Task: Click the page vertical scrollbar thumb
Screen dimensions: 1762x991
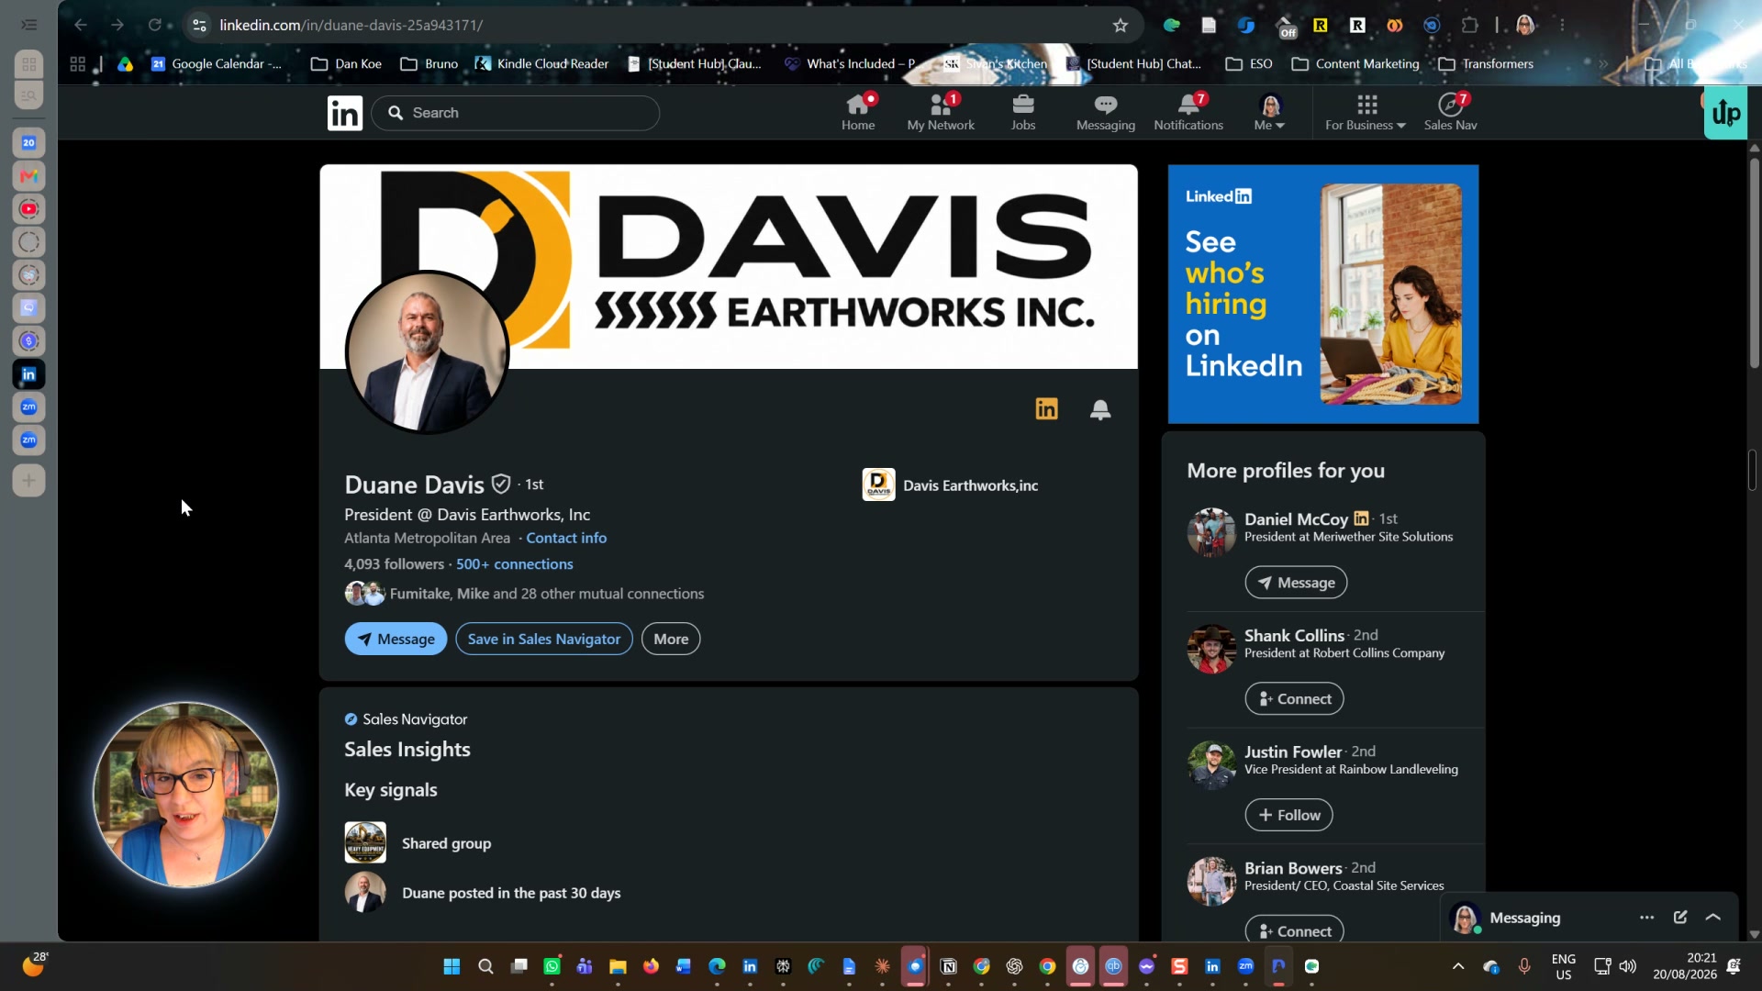Action: (x=1754, y=263)
